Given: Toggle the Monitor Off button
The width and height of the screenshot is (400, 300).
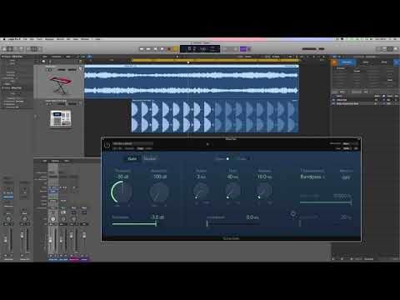Looking at the screenshot, I should click(x=346, y=177).
